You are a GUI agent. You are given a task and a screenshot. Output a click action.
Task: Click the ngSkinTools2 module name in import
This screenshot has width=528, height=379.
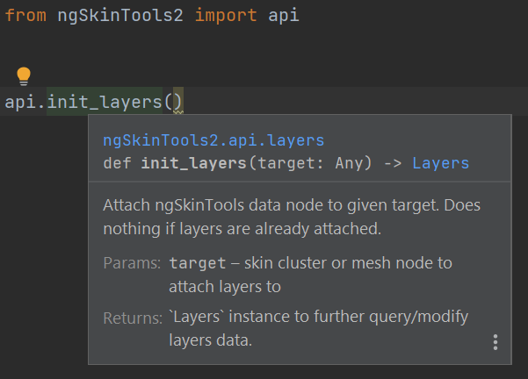tap(120, 16)
